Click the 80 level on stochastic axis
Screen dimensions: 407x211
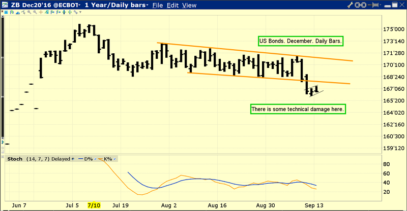[387, 164]
